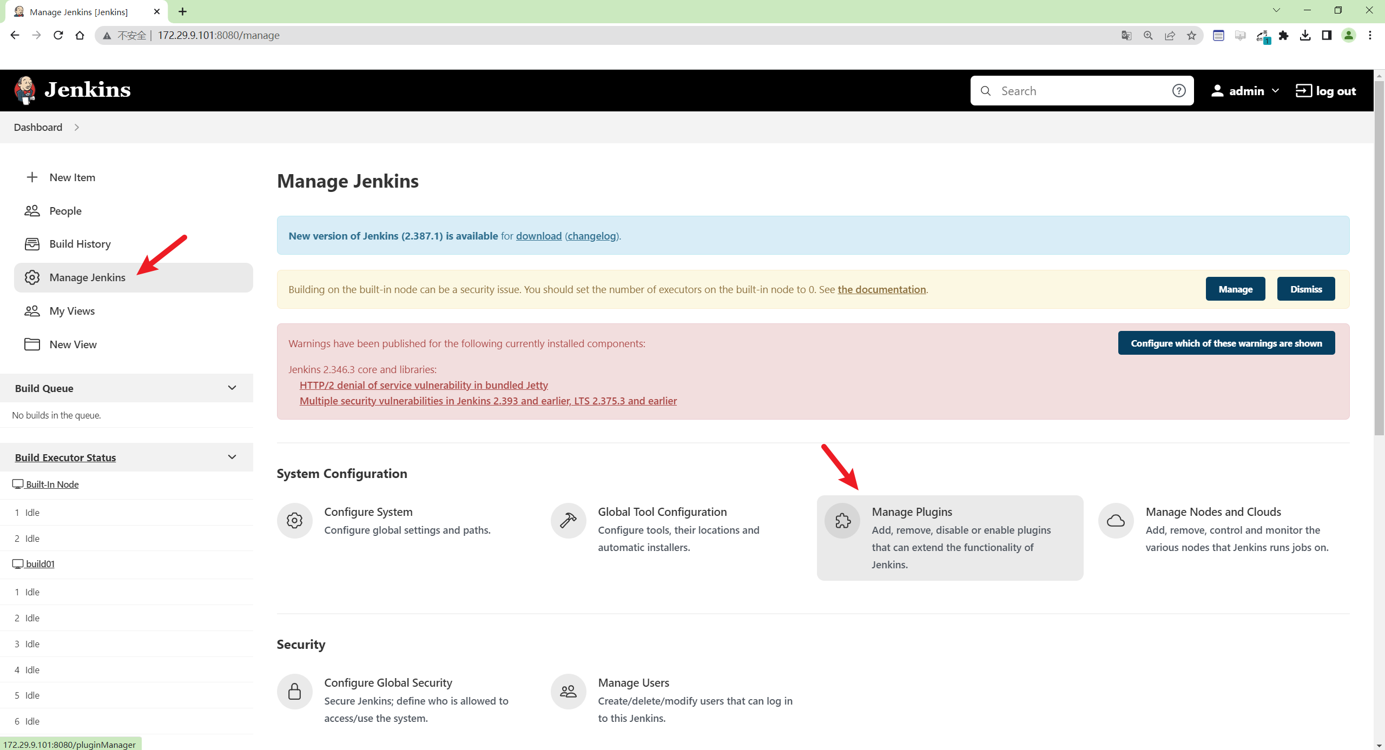Collapse the Build Executor Status panel
This screenshot has width=1385, height=750.
coord(232,457)
